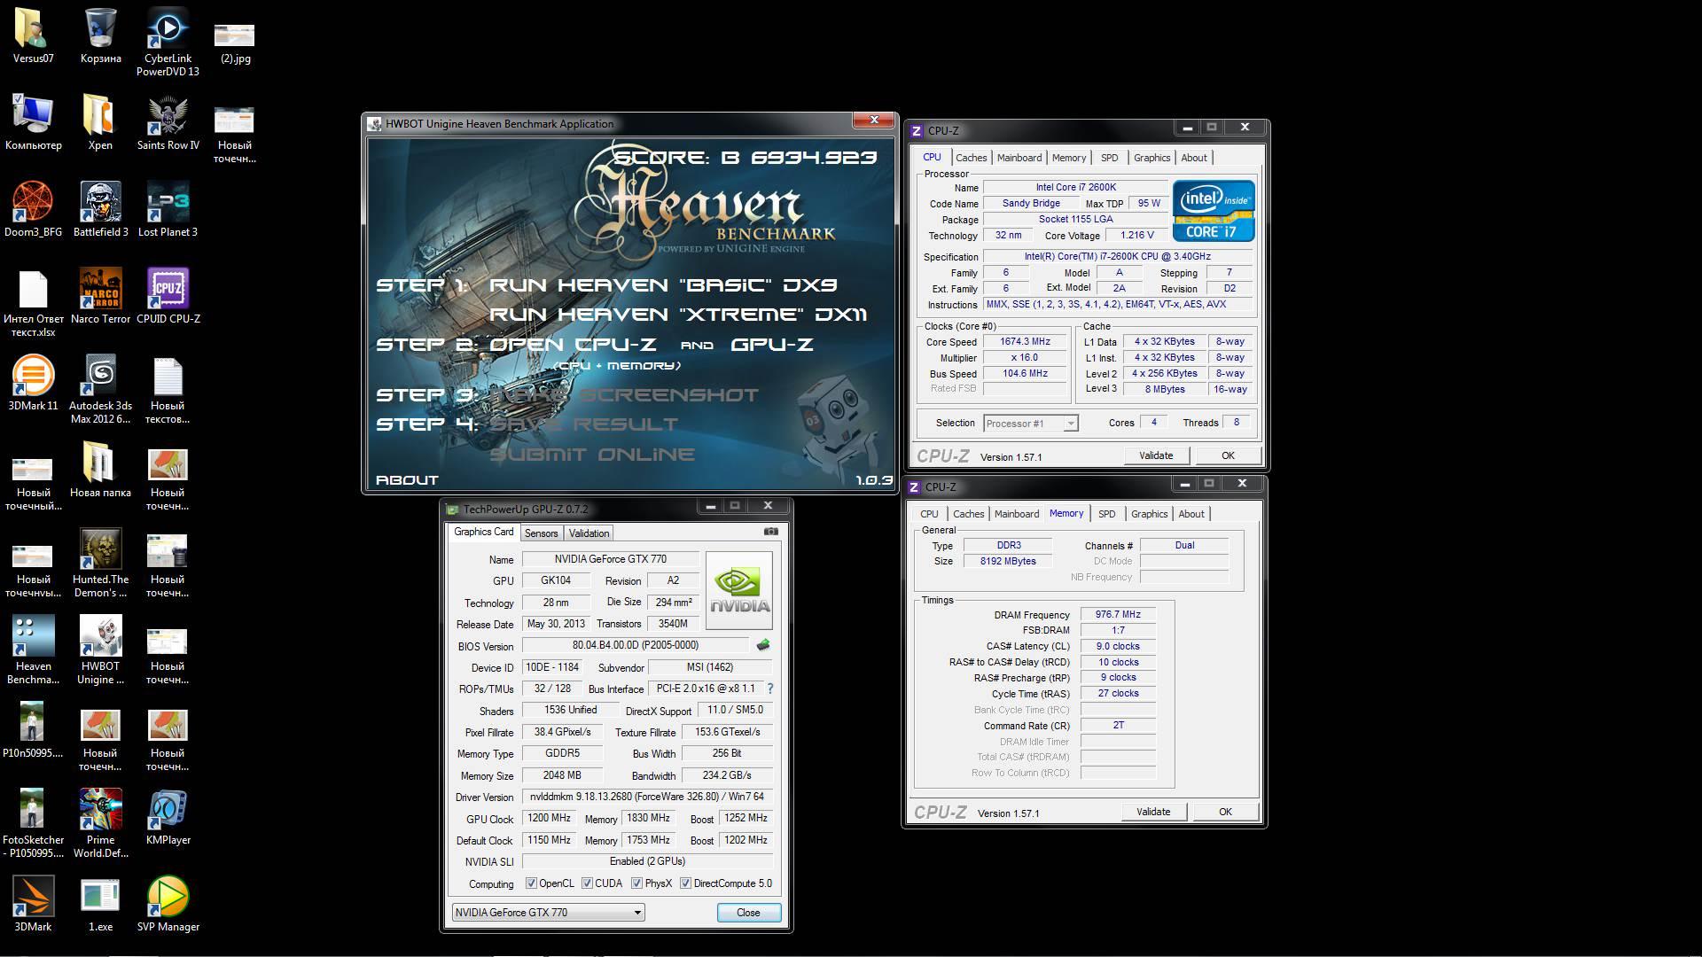Viewport: 1702px width, 957px height.
Task: Launch Prime World Defenders shortcut
Action: [x=100, y=824]
